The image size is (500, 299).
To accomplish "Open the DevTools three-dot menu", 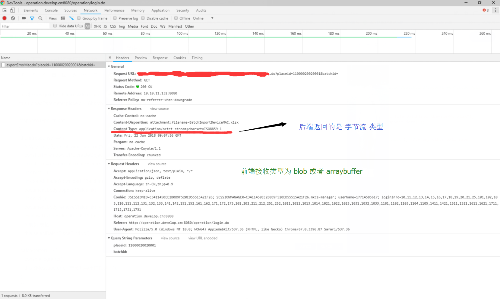I will pos(495,10).
